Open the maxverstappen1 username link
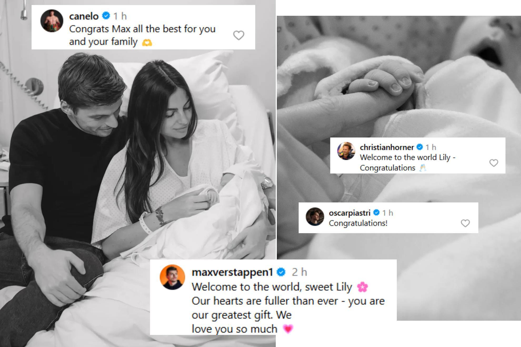521x347 pixels. [232, 273]
